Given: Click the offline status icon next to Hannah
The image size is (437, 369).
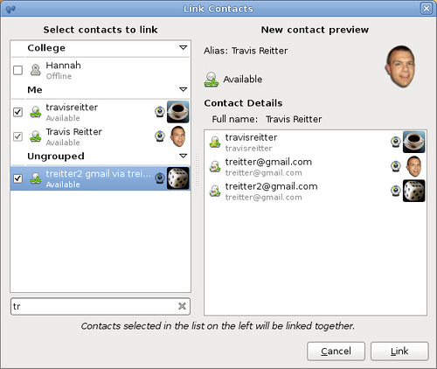Looking at the screenshot, I should pos(36,70).
